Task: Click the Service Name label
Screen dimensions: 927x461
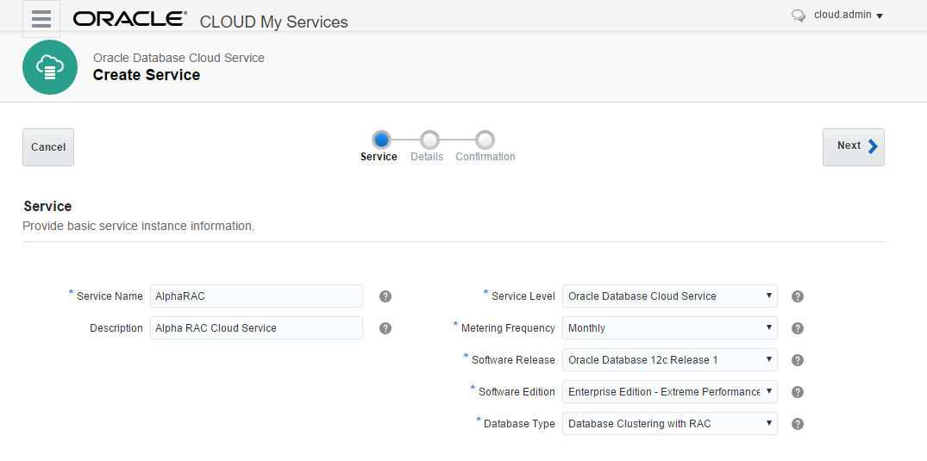Action: pos(110,296)
